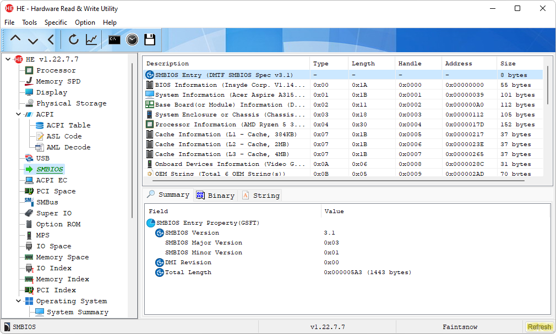Click the floppy disk save icon
Viewport: 556px width, 334px height.
tap(149, 40)
